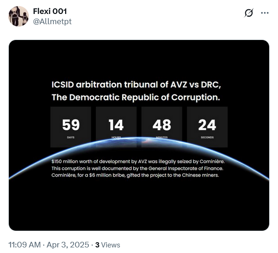Screen dimensions: 278x253
Task: Open the three-dot more options menu
Action: click(x=265, y=13)
